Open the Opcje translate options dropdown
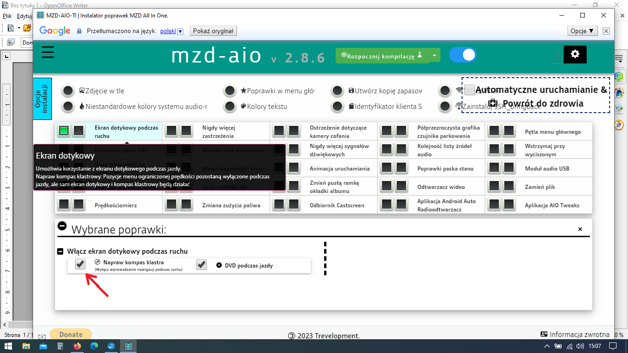628x353 pixels. click(582, 31)
